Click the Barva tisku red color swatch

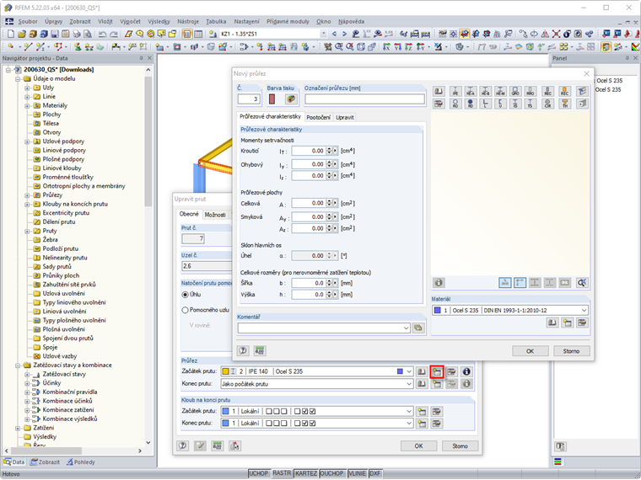[x=272, y=99]
